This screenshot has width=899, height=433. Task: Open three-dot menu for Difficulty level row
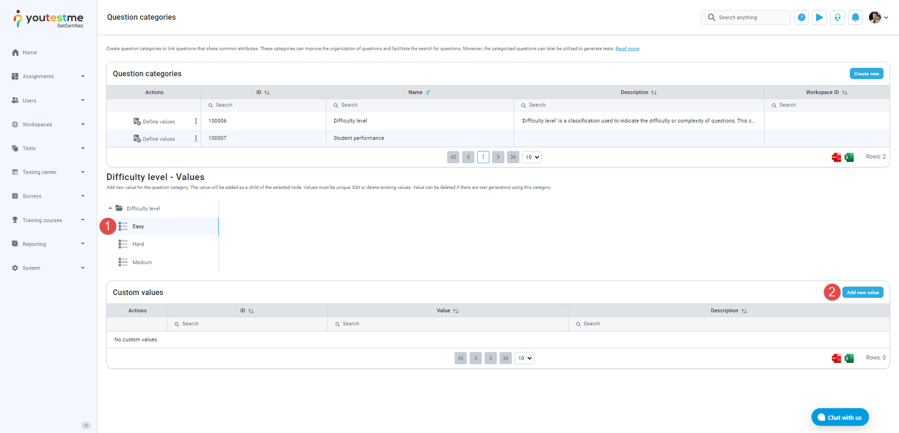[196, 121]
